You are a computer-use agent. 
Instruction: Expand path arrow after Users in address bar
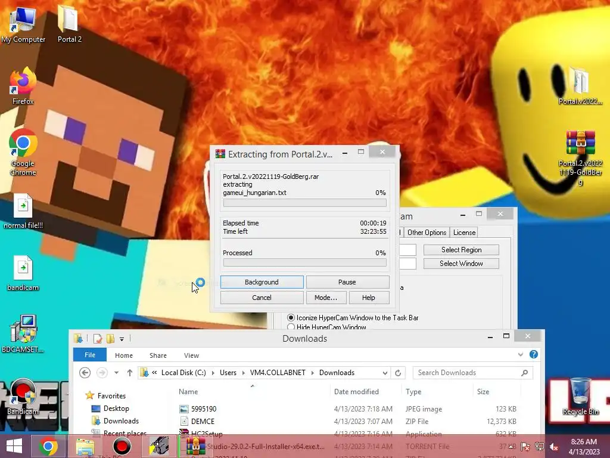(x=243, y=373)
